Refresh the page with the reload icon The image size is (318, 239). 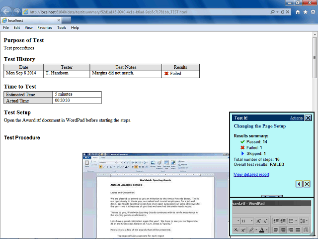coord(283,12)
